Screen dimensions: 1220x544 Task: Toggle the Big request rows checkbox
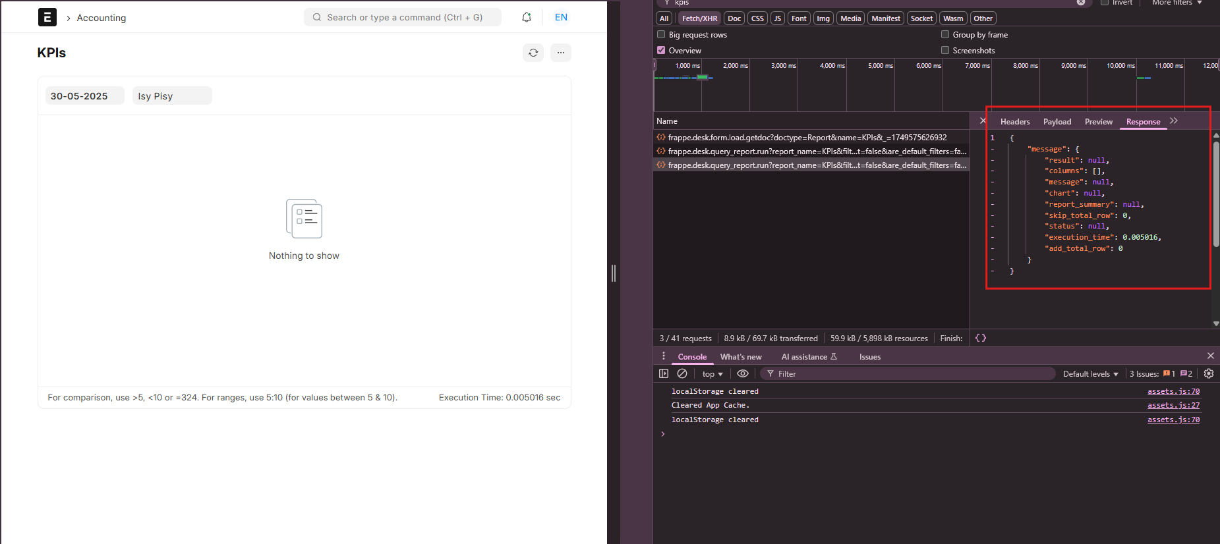pos(661,34)
